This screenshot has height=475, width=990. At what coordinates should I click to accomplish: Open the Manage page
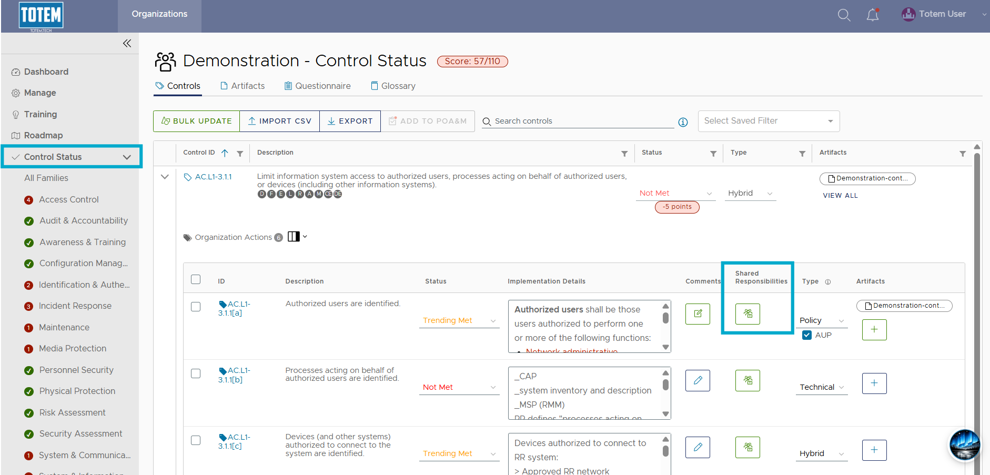coord(40,93)
